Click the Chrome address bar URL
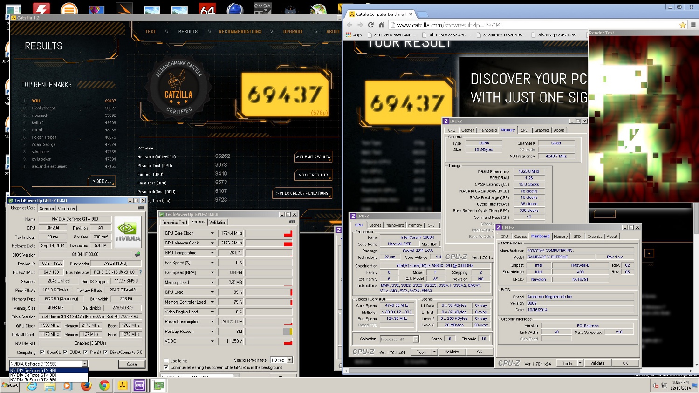This screenshot has width=699, height=393. [x=450, y=25]
